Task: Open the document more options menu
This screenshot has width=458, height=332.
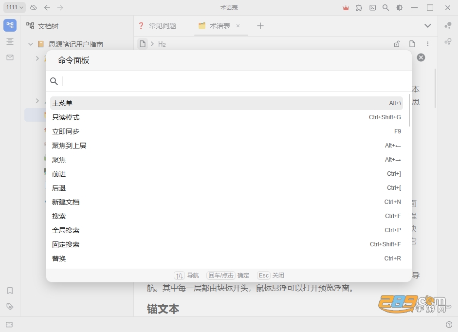Action: pyautogui.click(x=428, y=44)
